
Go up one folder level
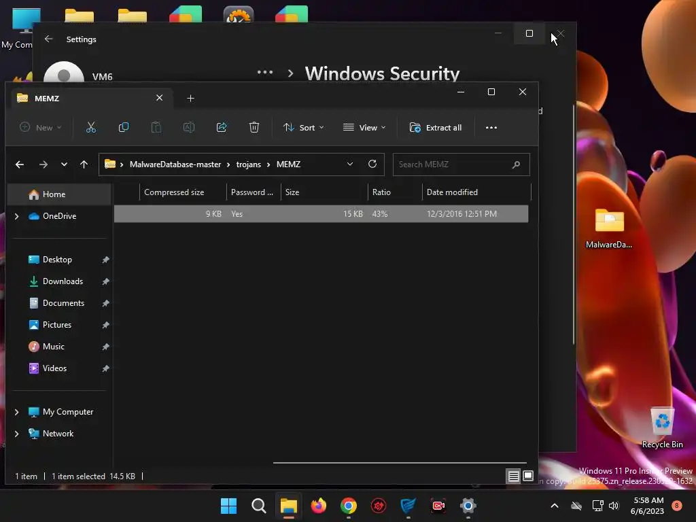(84, 164)
